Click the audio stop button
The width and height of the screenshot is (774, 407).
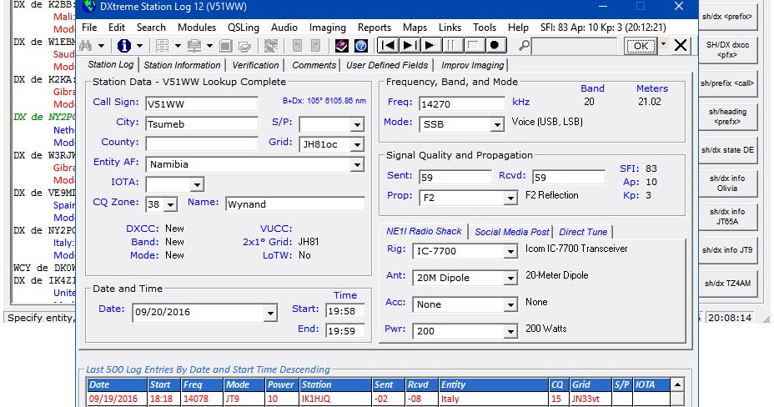pos(473,45)
